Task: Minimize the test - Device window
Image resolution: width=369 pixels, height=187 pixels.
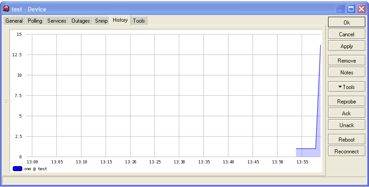Action: click(340, 9)
